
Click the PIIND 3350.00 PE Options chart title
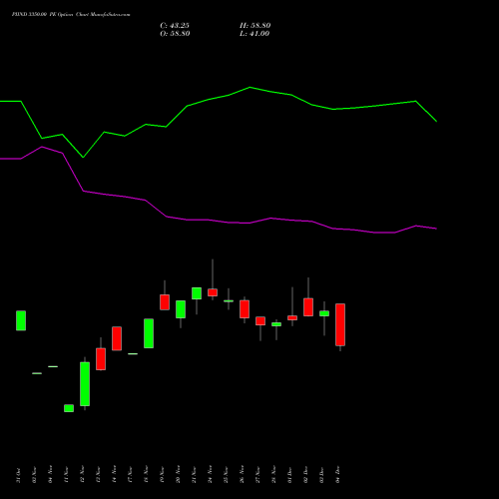point(71,14)
